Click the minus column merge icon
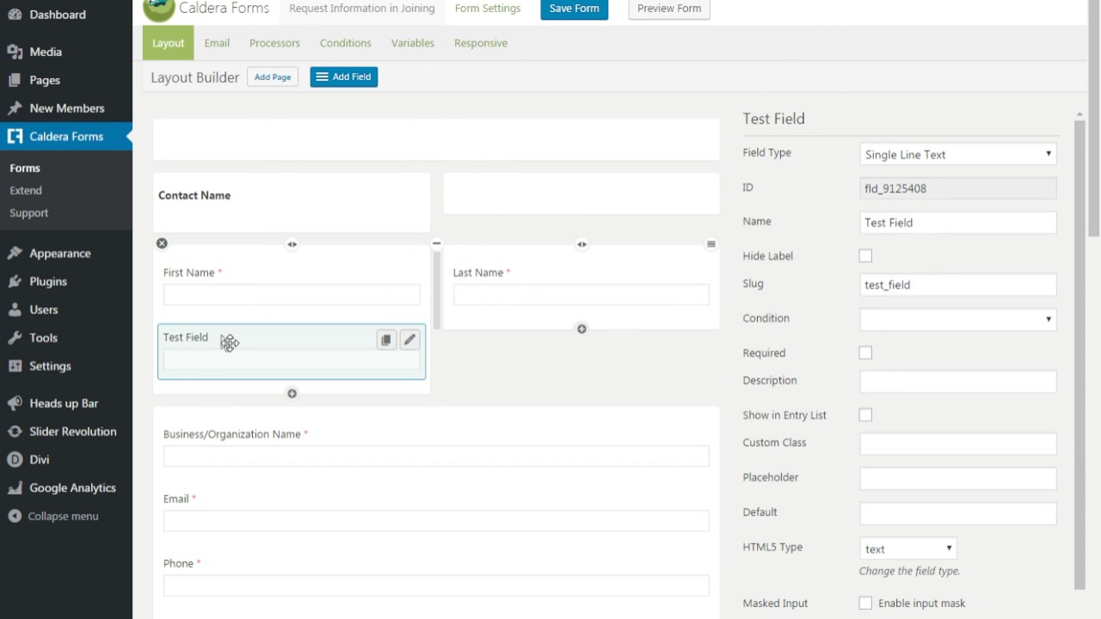 pos(436,243)
